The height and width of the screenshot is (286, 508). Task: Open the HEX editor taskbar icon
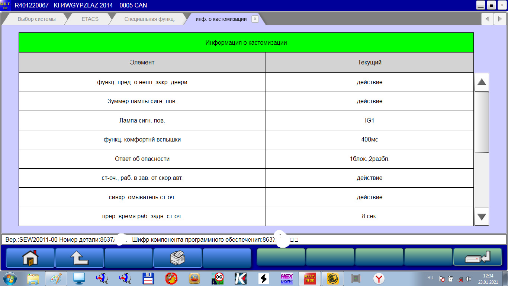(x=287, y=278)
